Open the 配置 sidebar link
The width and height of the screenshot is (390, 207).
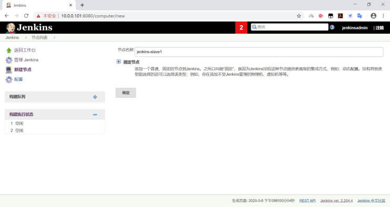[x=18, y=79]
